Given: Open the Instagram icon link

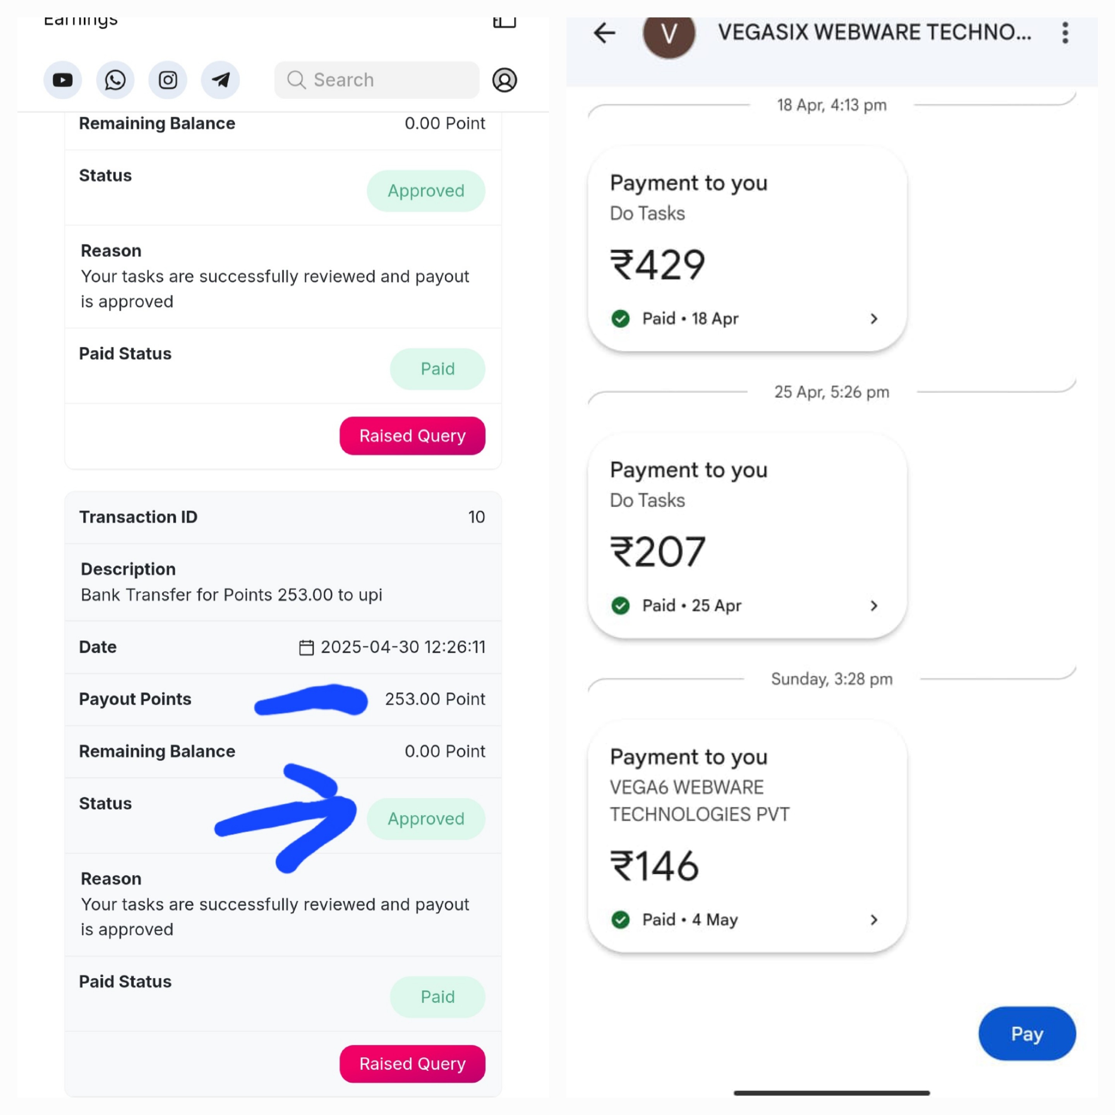Looking at the screenshot, I should (x=168, y=80).
